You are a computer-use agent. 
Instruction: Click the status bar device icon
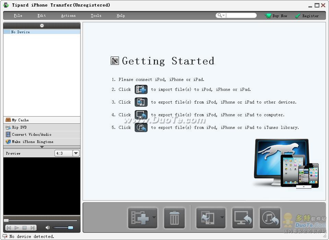(5, 236)
